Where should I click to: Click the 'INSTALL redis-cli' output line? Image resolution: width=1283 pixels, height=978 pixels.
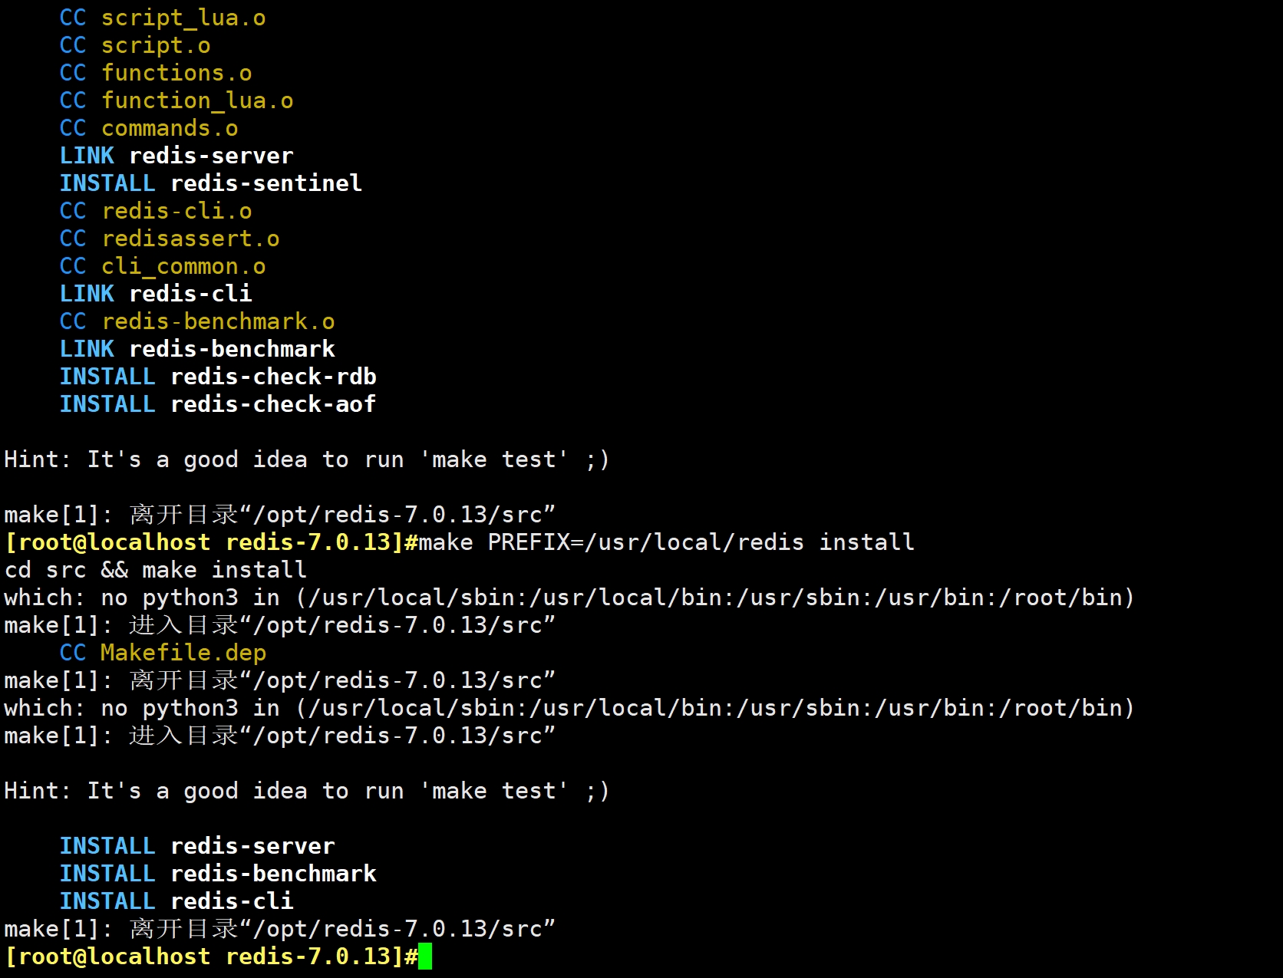pyautogui.click(x=176, y=901)
